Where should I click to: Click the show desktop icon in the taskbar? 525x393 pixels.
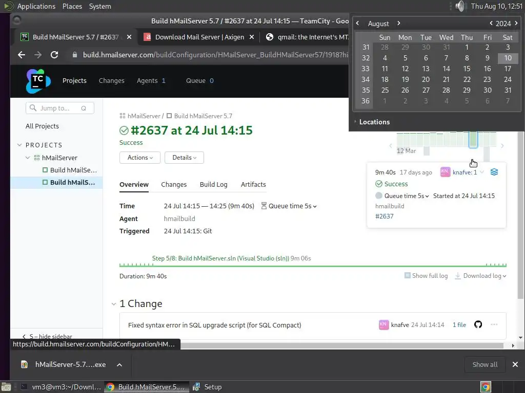tap(6, 387)
